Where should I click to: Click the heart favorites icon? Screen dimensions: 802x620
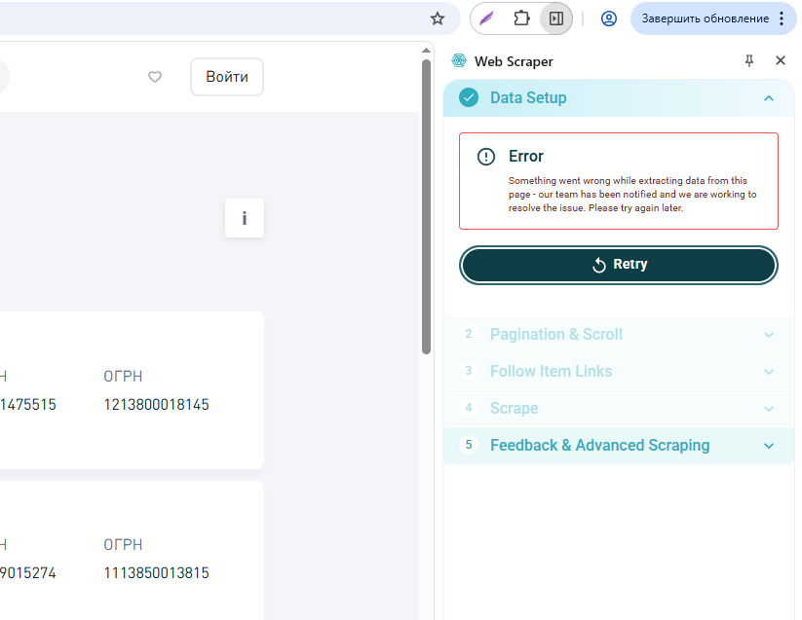click(x=155, y=77)
